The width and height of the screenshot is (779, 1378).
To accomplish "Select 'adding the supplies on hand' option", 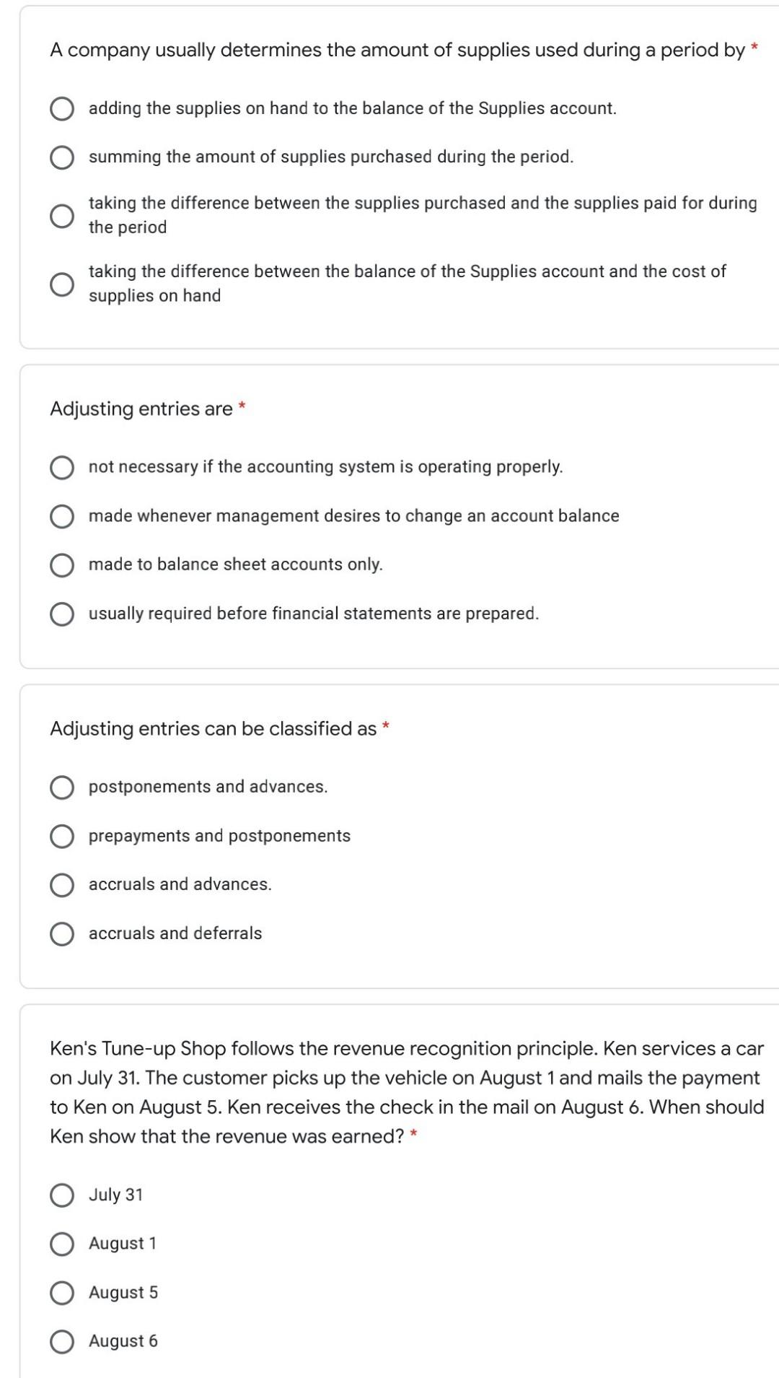I will pyautogui.click(x=62, y=109).
